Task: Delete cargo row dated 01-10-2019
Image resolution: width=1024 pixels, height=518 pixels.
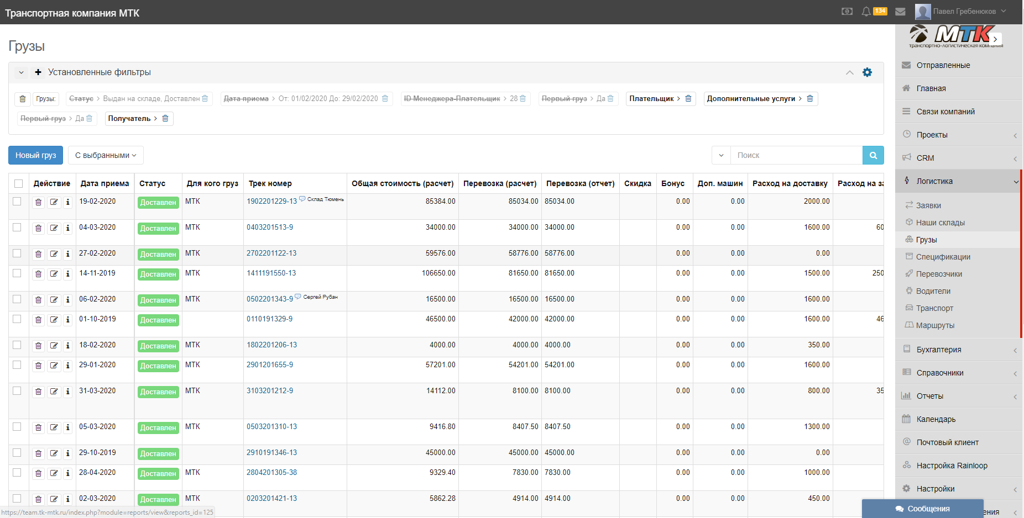Action: pos(38,320)
